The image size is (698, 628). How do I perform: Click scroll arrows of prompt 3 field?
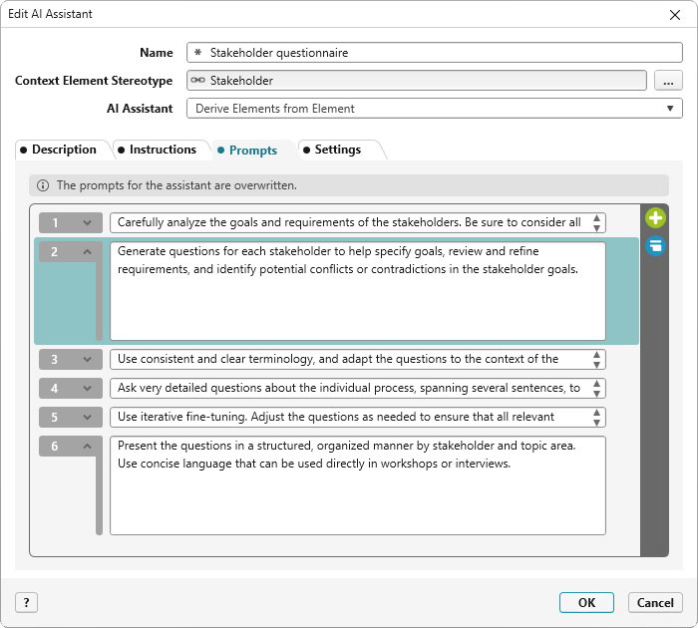point(596,359)
